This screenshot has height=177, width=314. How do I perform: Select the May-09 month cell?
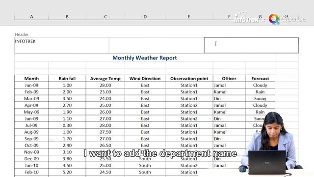31,112
